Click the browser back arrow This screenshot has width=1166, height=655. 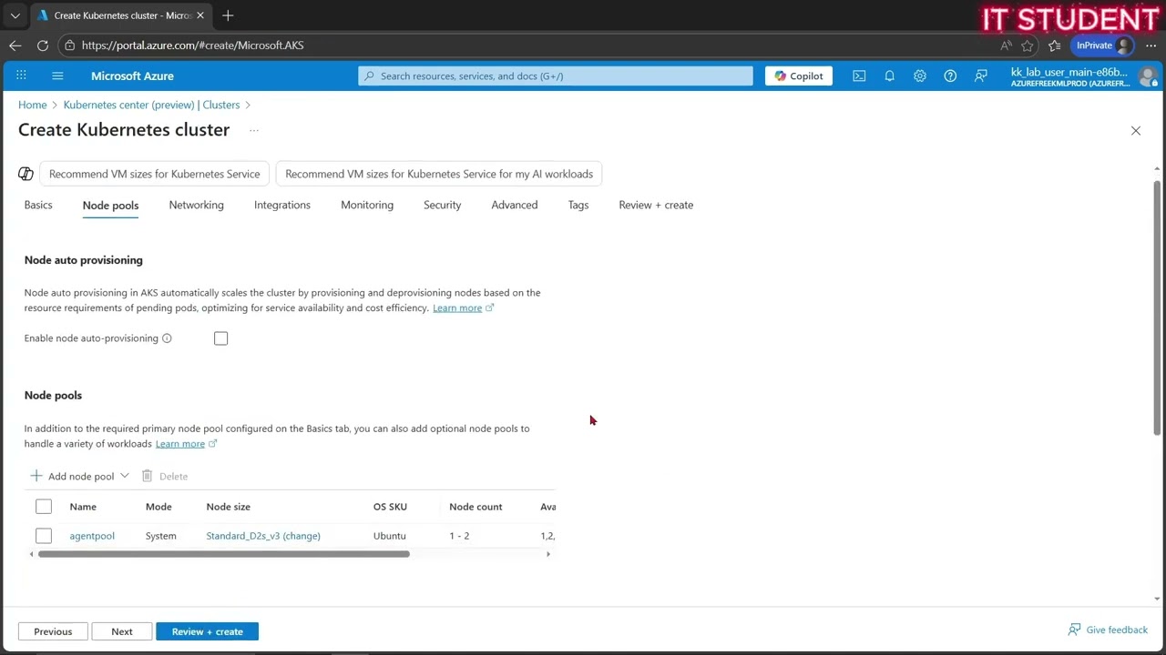click(15, 45)
